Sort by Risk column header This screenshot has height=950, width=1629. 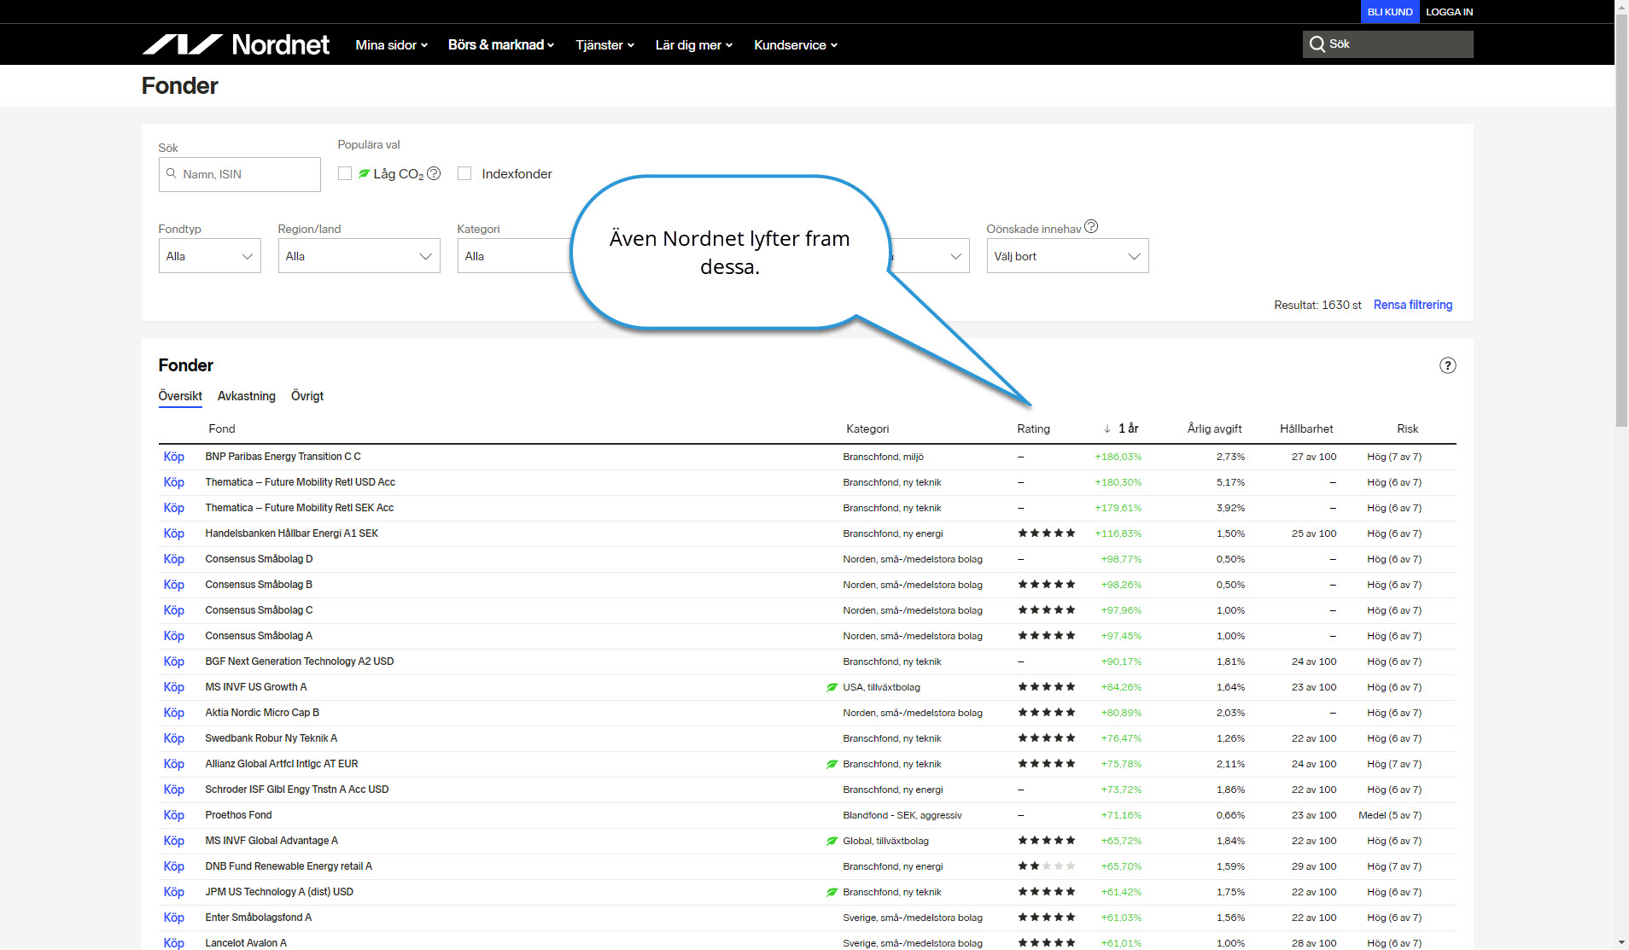1408,428
